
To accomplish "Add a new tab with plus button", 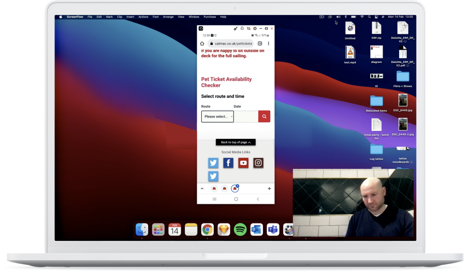I will point(269,188).
